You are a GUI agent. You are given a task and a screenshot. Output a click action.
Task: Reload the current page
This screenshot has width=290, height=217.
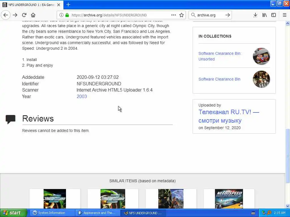click(24, 15)
